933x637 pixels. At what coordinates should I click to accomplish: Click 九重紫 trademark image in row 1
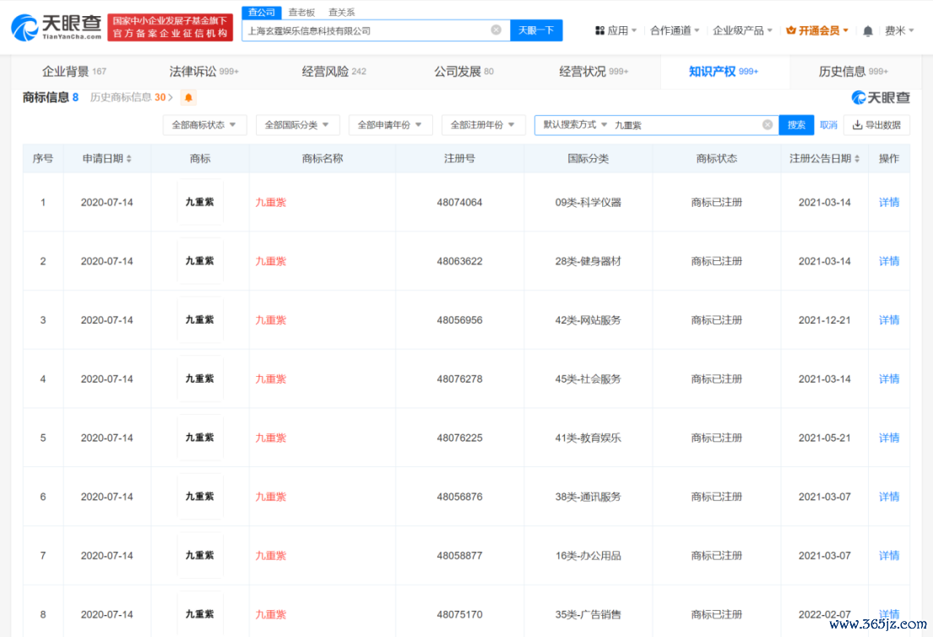[200, 203]
